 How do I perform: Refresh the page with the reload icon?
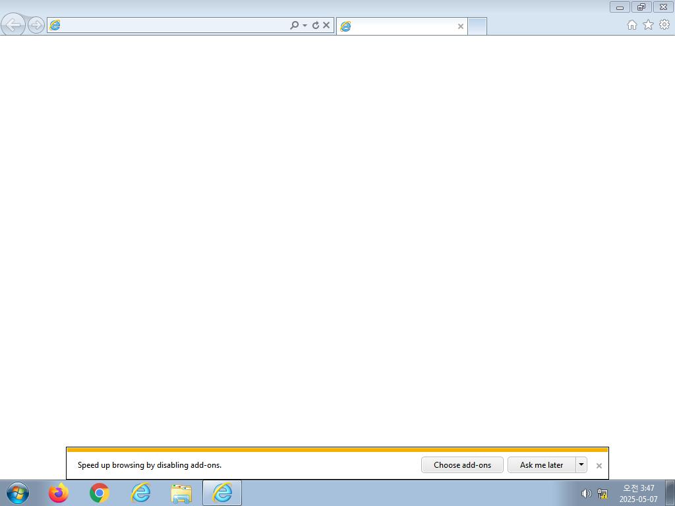[316, 25]
